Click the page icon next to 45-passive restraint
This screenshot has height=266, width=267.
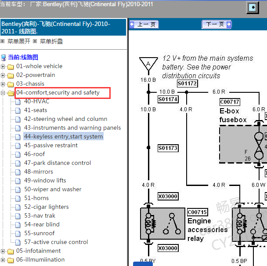[x=18, y=146]
